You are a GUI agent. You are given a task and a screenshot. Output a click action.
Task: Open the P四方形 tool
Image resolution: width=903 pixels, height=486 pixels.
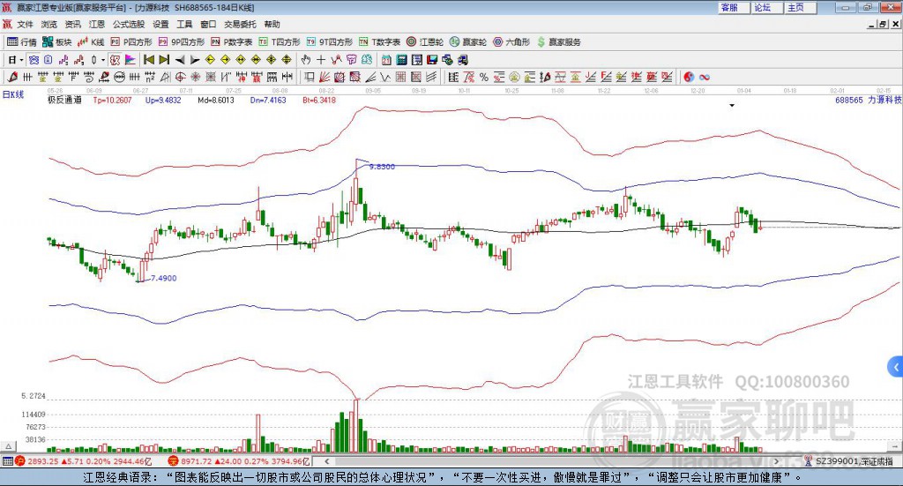point(131,42)
